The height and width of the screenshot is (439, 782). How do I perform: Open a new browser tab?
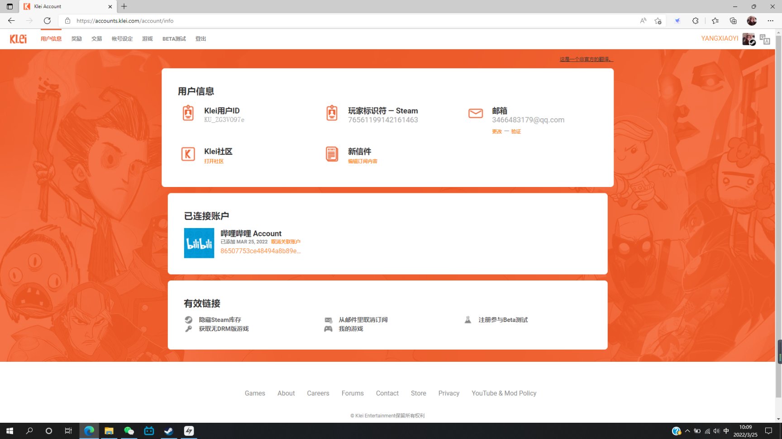tap(124, 6)
